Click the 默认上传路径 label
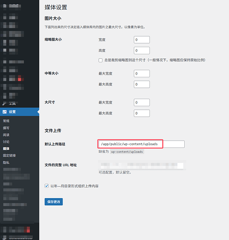Image resolution: width=229 pixels, height=240 pixels. [x=55, y=144]
